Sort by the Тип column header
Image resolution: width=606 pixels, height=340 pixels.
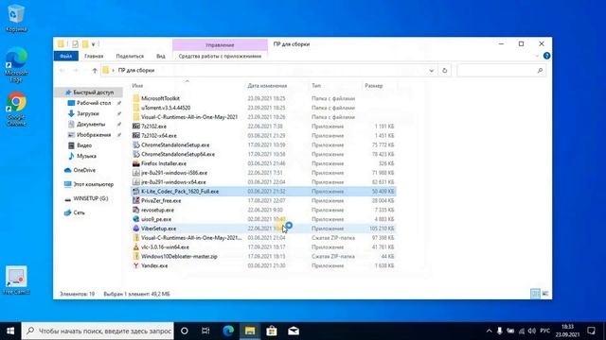pyautogui.click(x=316, y=86)
